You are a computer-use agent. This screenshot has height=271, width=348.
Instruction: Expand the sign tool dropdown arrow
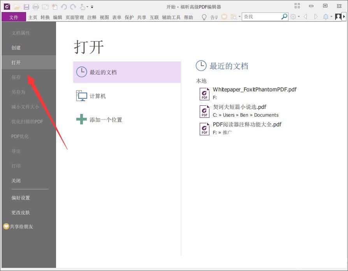pos(87,6)
